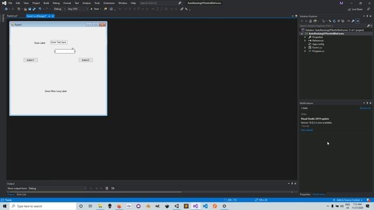Viewport: 374px width, 210px height.
Task: Open the Debug configuration dropdown
Action: point(60,9)
